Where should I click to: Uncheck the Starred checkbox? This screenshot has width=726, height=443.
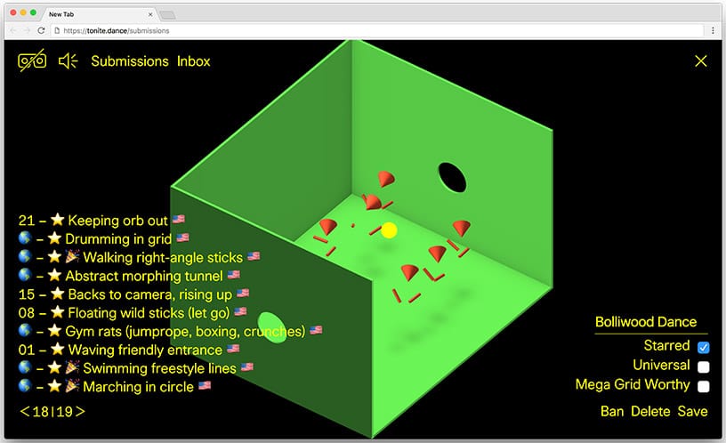click(x=704, y=347)
